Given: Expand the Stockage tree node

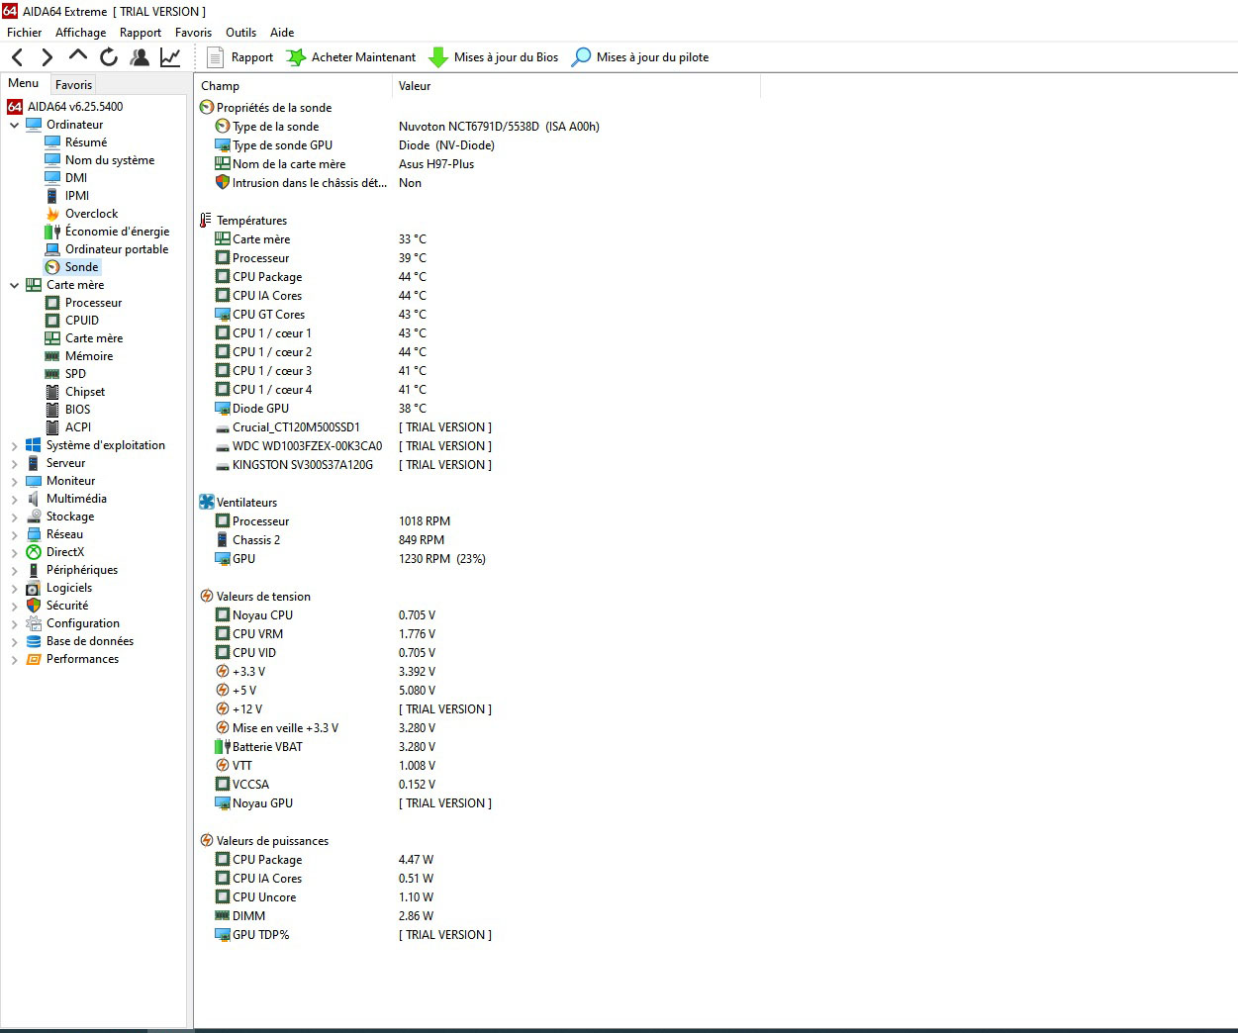Looking at the screenshot, I should click(14, 516).
